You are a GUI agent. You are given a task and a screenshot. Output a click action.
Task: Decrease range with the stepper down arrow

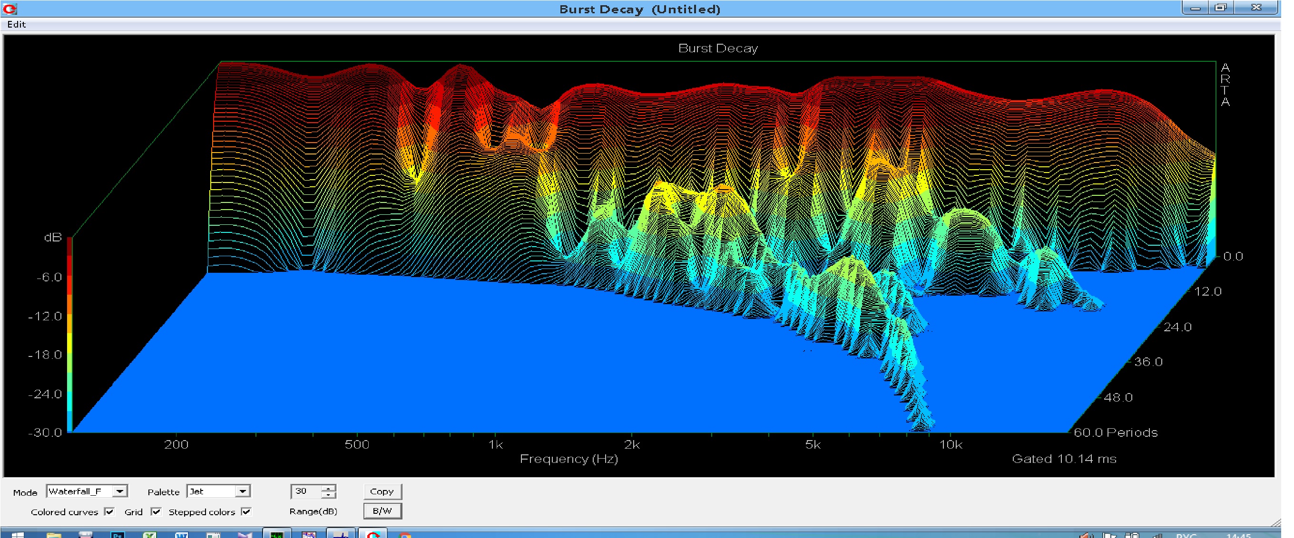[329, 495]
